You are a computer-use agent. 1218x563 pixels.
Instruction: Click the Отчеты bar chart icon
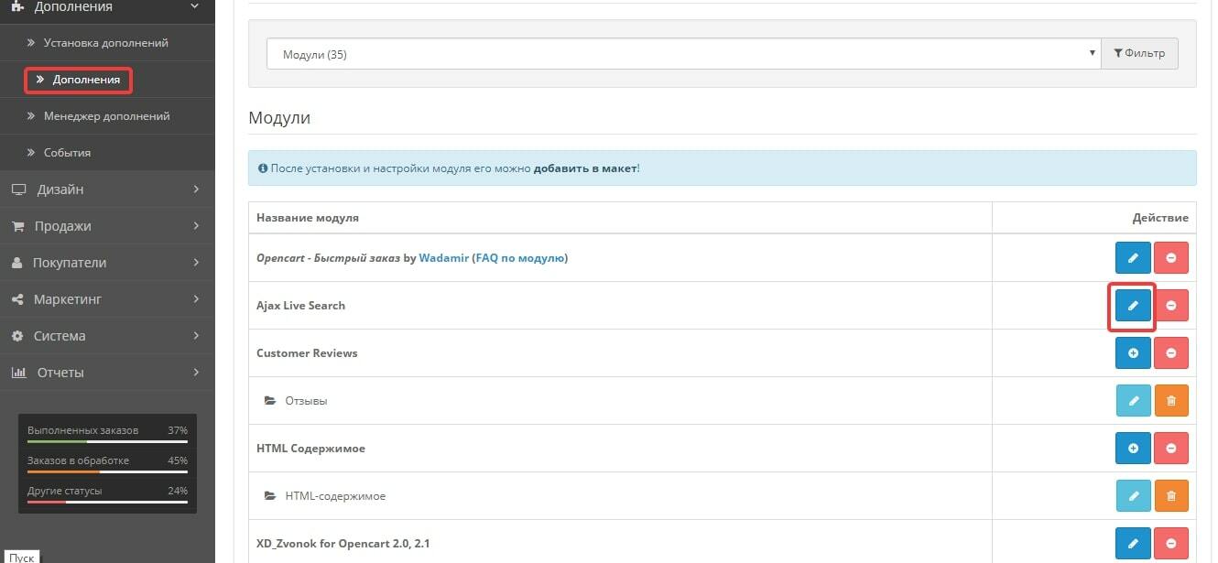[x=18, y=373]
